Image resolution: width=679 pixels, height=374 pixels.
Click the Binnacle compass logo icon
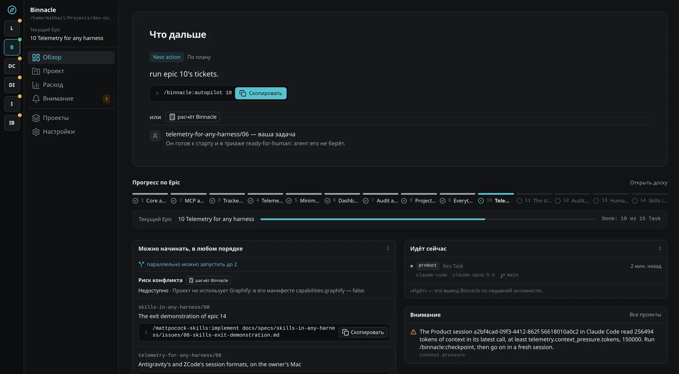[x=12, y=10]
